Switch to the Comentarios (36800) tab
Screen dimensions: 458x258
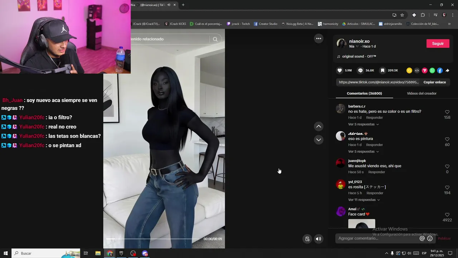(364, 94)
